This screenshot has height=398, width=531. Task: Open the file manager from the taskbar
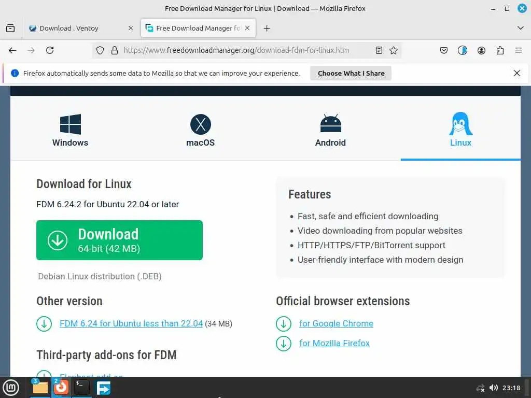coord(40,388)
